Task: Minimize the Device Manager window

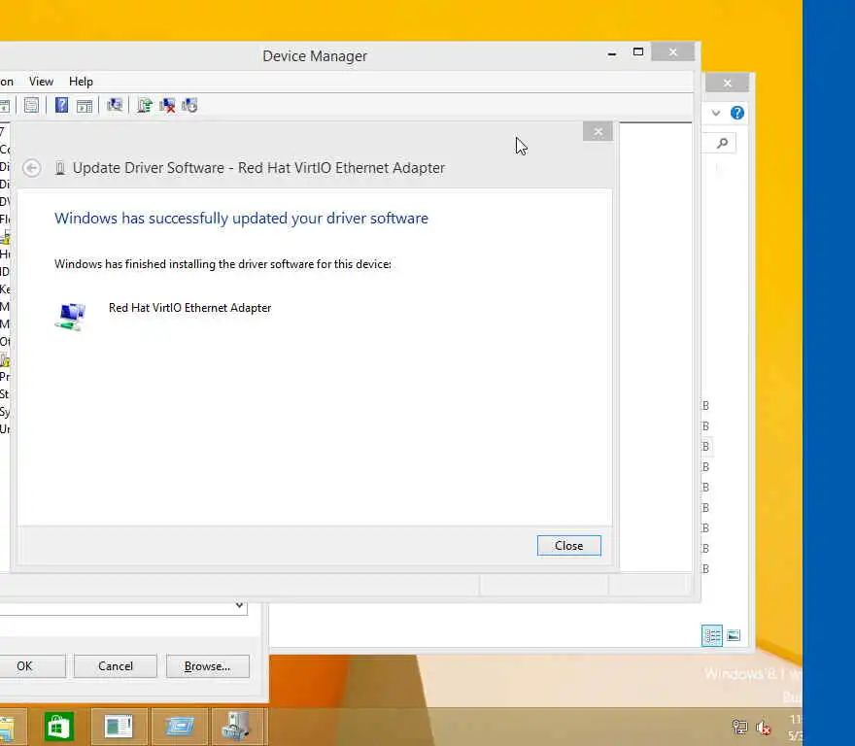Action: click(612, 52)
